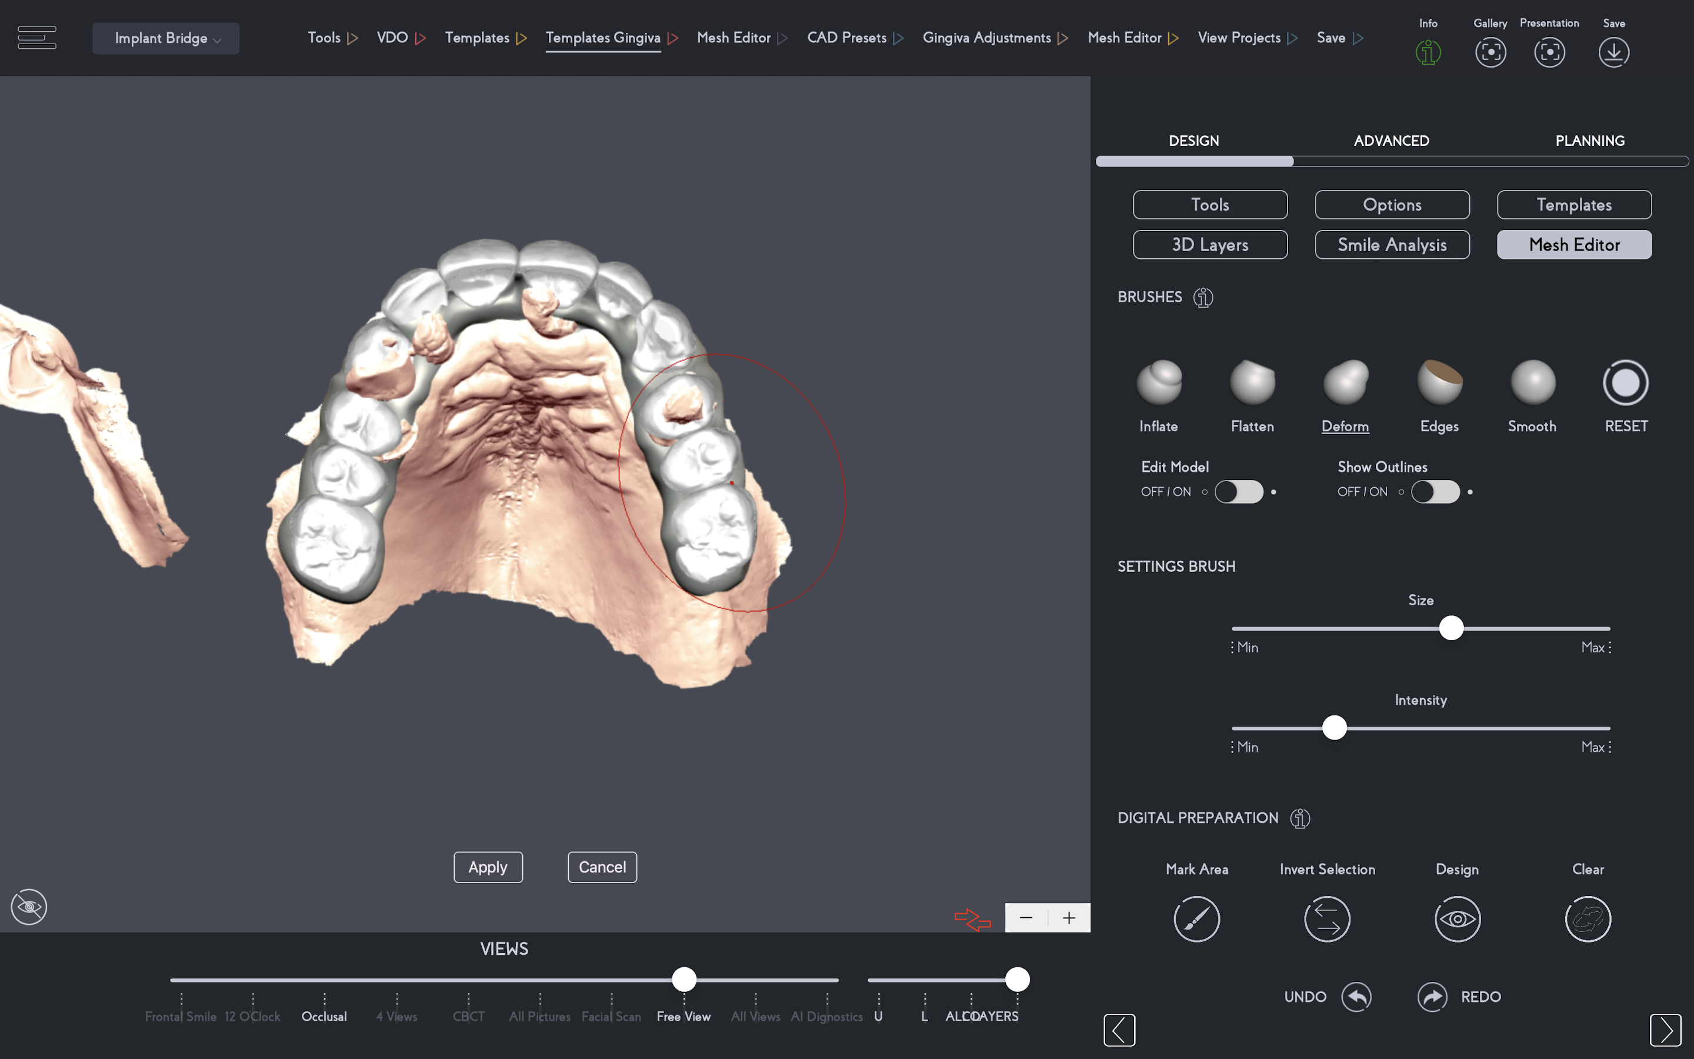Click the Clear preparation icon
The image size is (1694, 1059).
[1588, 918]
